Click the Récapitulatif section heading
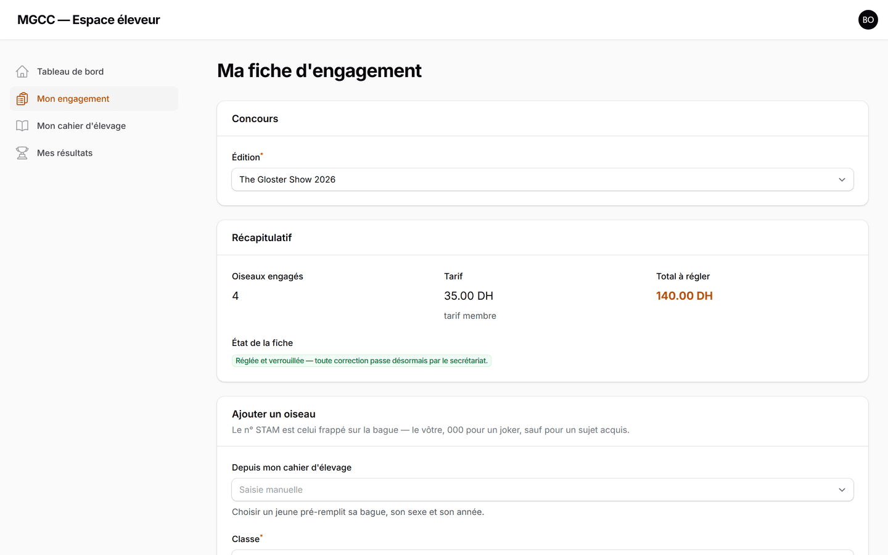The width and height of the screenshot is (888, 555). click(261, 238)
